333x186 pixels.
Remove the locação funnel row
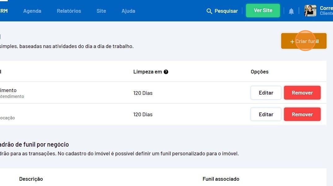click(x=302, y=114)
